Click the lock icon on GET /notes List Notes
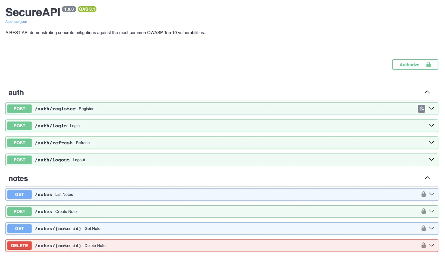 pos(423,194)
